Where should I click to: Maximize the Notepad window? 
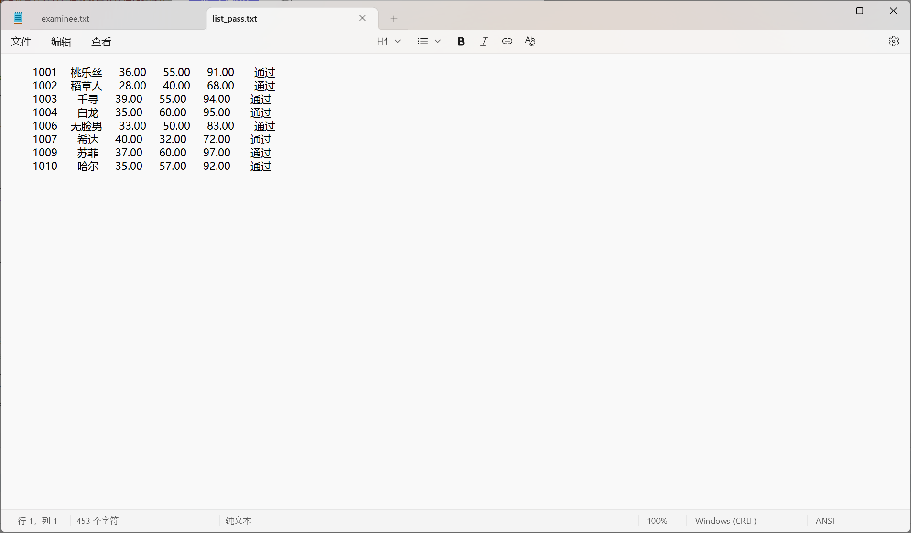[859, 11]
